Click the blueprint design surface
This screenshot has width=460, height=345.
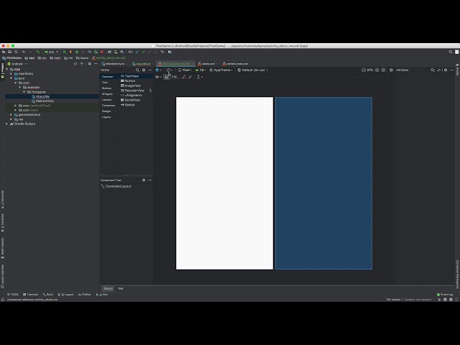(x=324, y=183)
